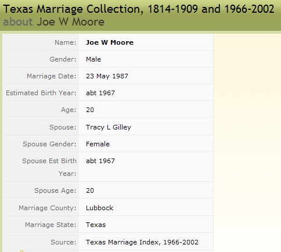
Task: Open the Texas Marriage Index, 1966-2002 source
Action: 142,242
